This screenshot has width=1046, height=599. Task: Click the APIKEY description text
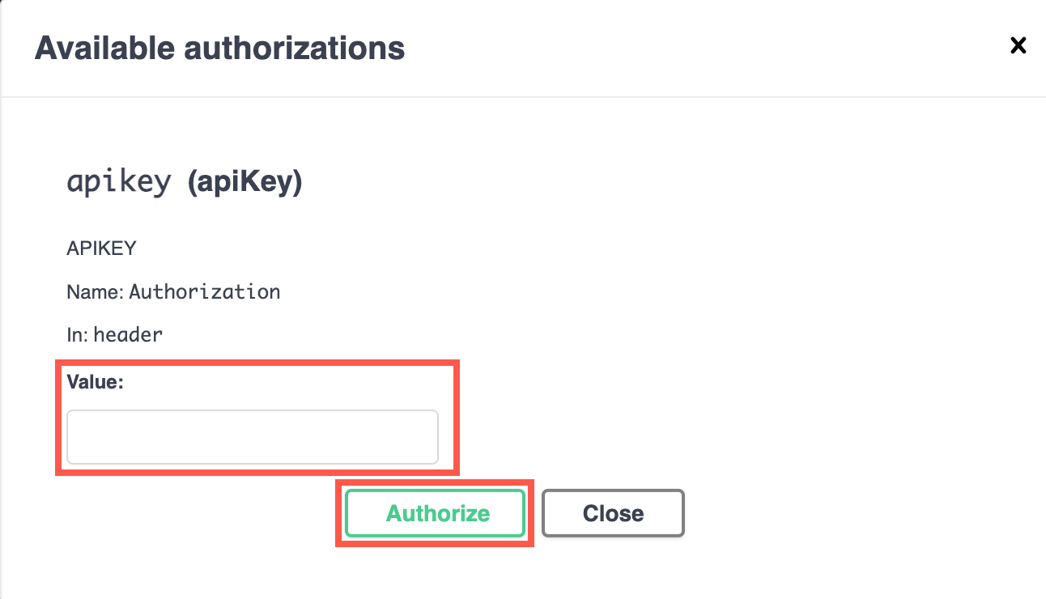(101, 249)
